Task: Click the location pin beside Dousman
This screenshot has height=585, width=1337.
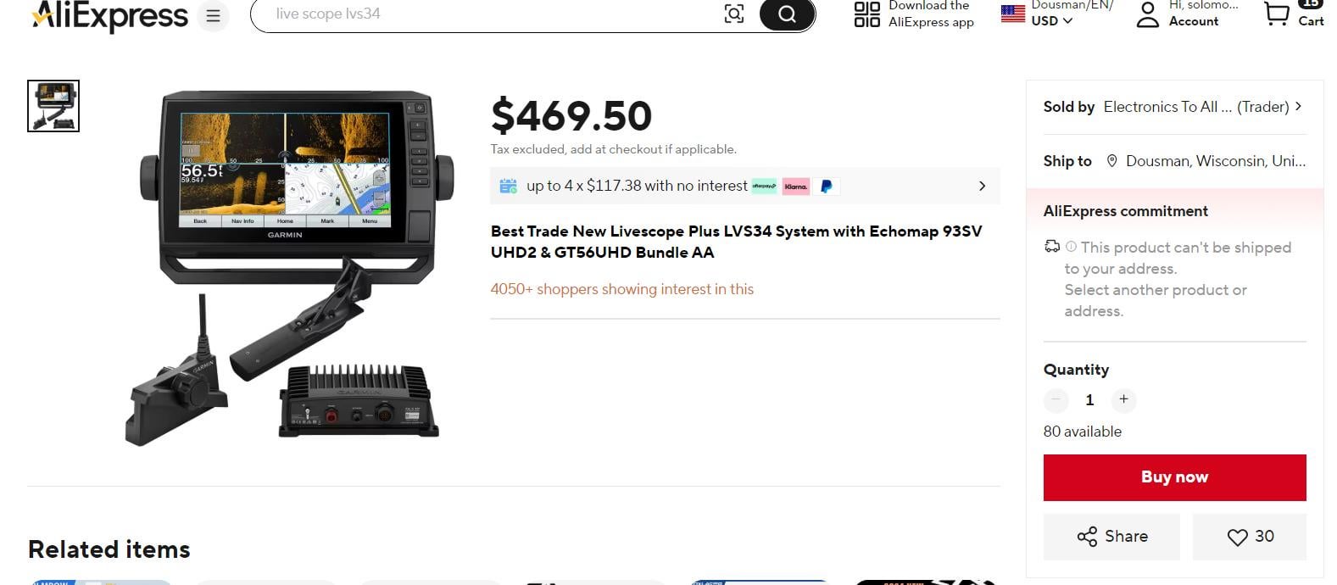Action: coord(1111,161)
